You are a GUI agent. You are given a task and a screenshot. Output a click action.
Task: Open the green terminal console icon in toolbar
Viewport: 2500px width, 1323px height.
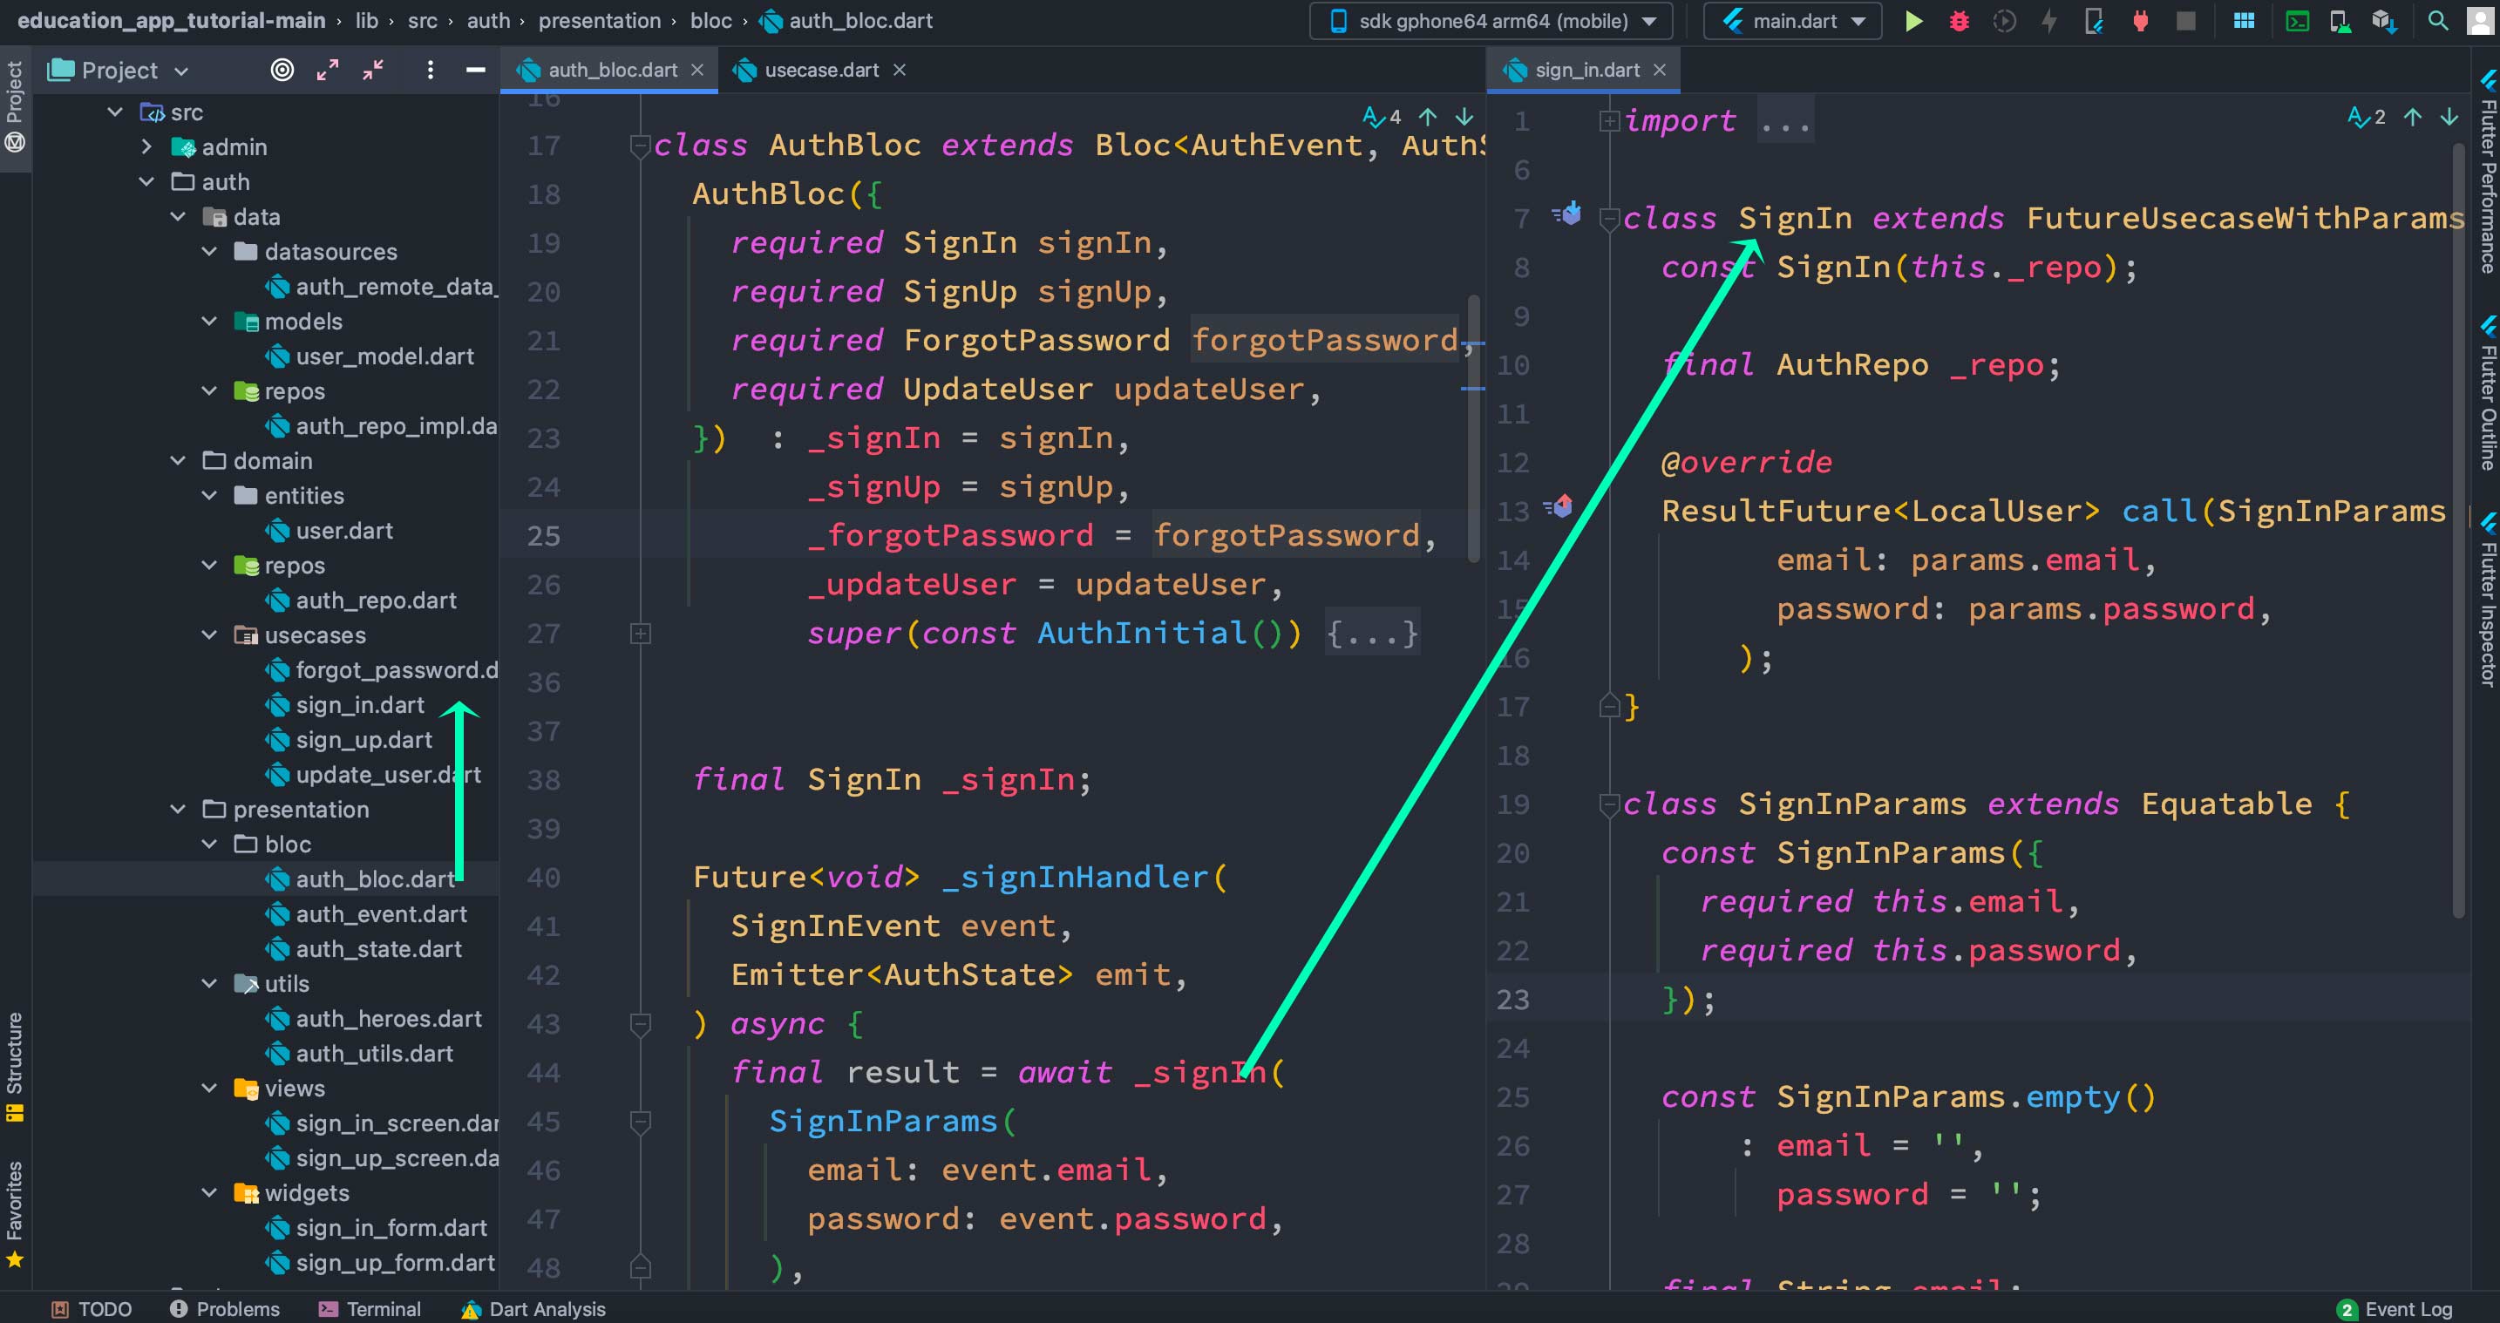coord(2297,22)
